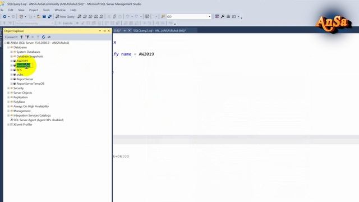This screenshot has width=359, height=202.
Task: Open the View menu
Action: pyautogui.click(x=21, y=10)
